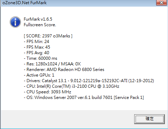Select the CPU Intel Core i3-2100 line
The height and width of the screenshot is (129, 168).
[x=71, y=86]
